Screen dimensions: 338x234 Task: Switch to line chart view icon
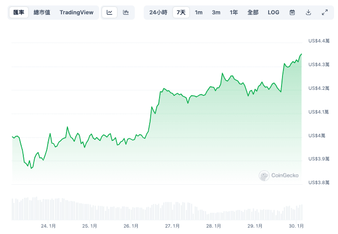[x=110, y=12]
